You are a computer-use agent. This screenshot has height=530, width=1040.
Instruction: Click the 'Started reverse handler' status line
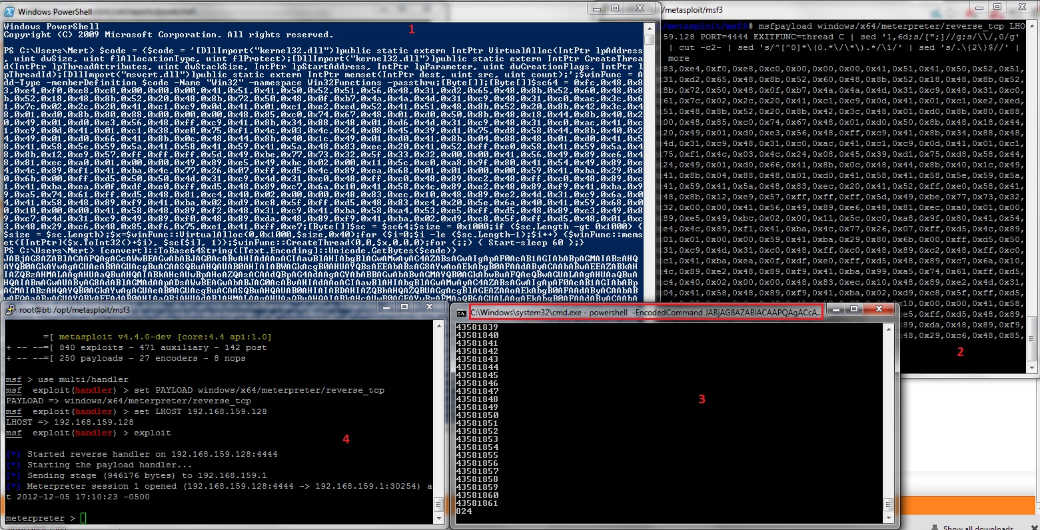pyautogui.click(x=141, y=454)
